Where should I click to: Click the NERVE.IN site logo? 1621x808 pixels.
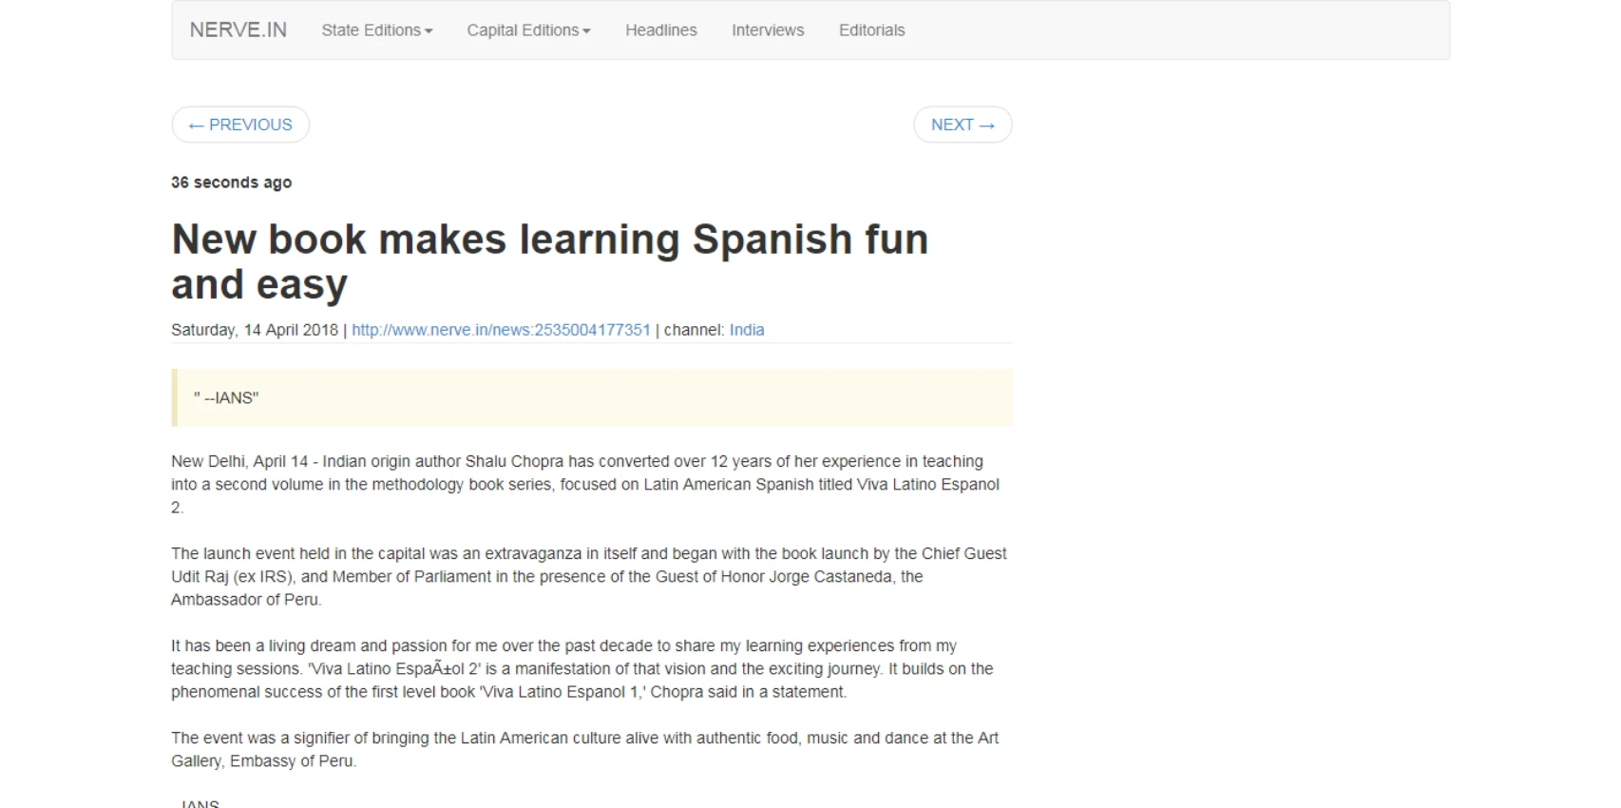[x=238, y=30]
